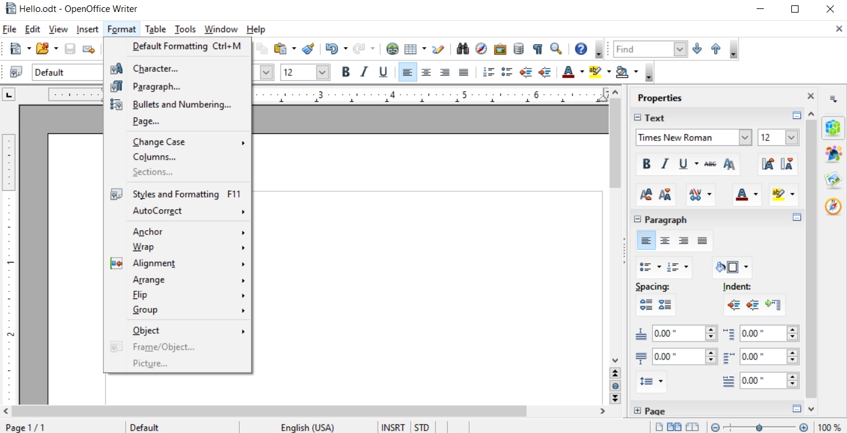Viewport: 847px width, 433px height.
Task: Toggle Bold in the Properties sidebar
Action: [646, 164]
